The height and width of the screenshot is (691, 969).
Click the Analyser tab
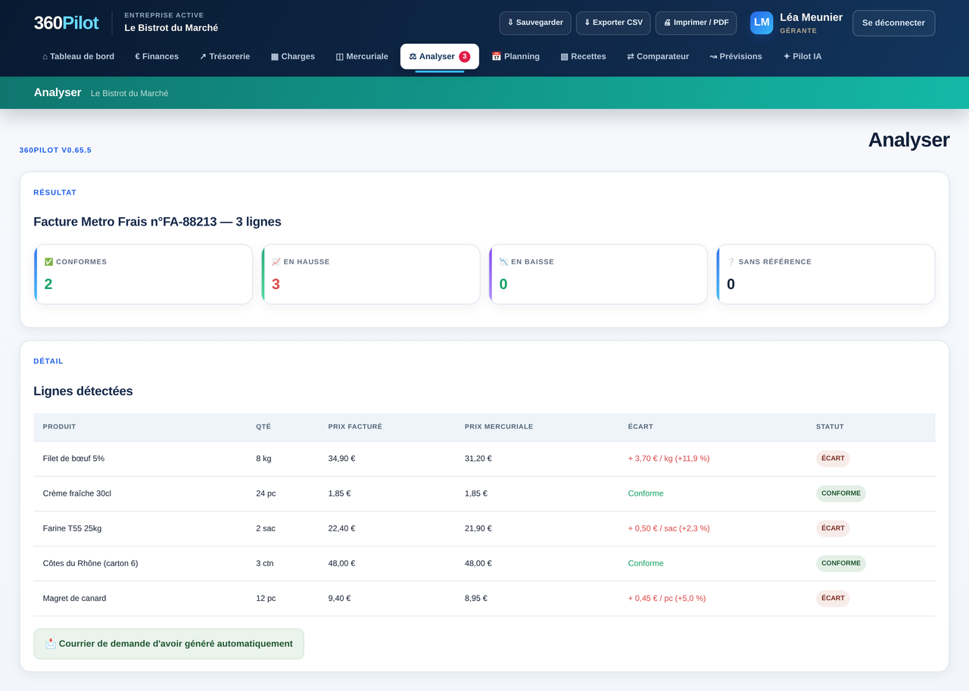[440, 57]
